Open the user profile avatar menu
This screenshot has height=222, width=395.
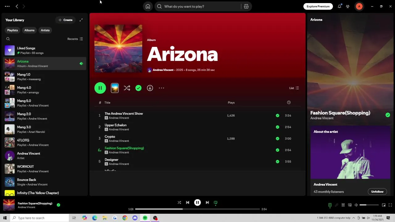pyautogui.click(x=359, y=6)
